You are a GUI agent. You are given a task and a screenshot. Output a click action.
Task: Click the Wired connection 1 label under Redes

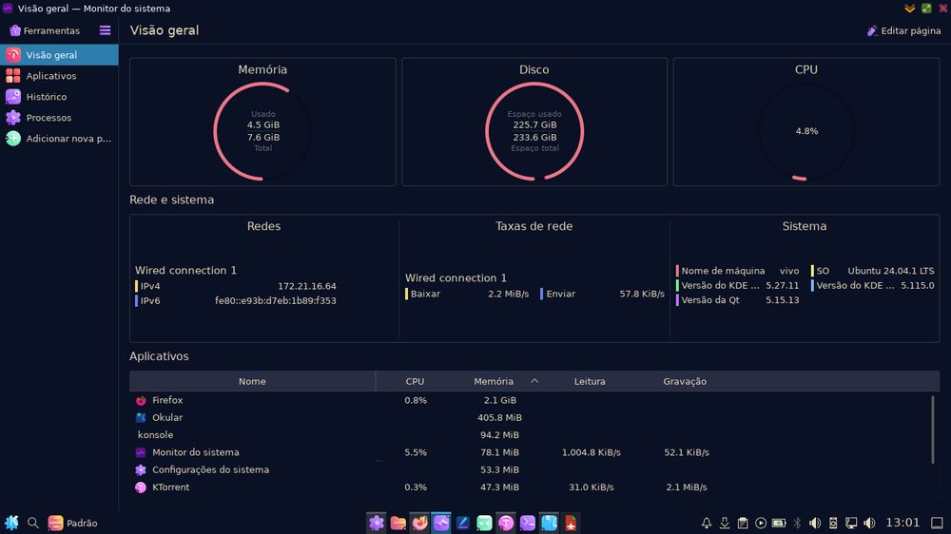point(185,271)
